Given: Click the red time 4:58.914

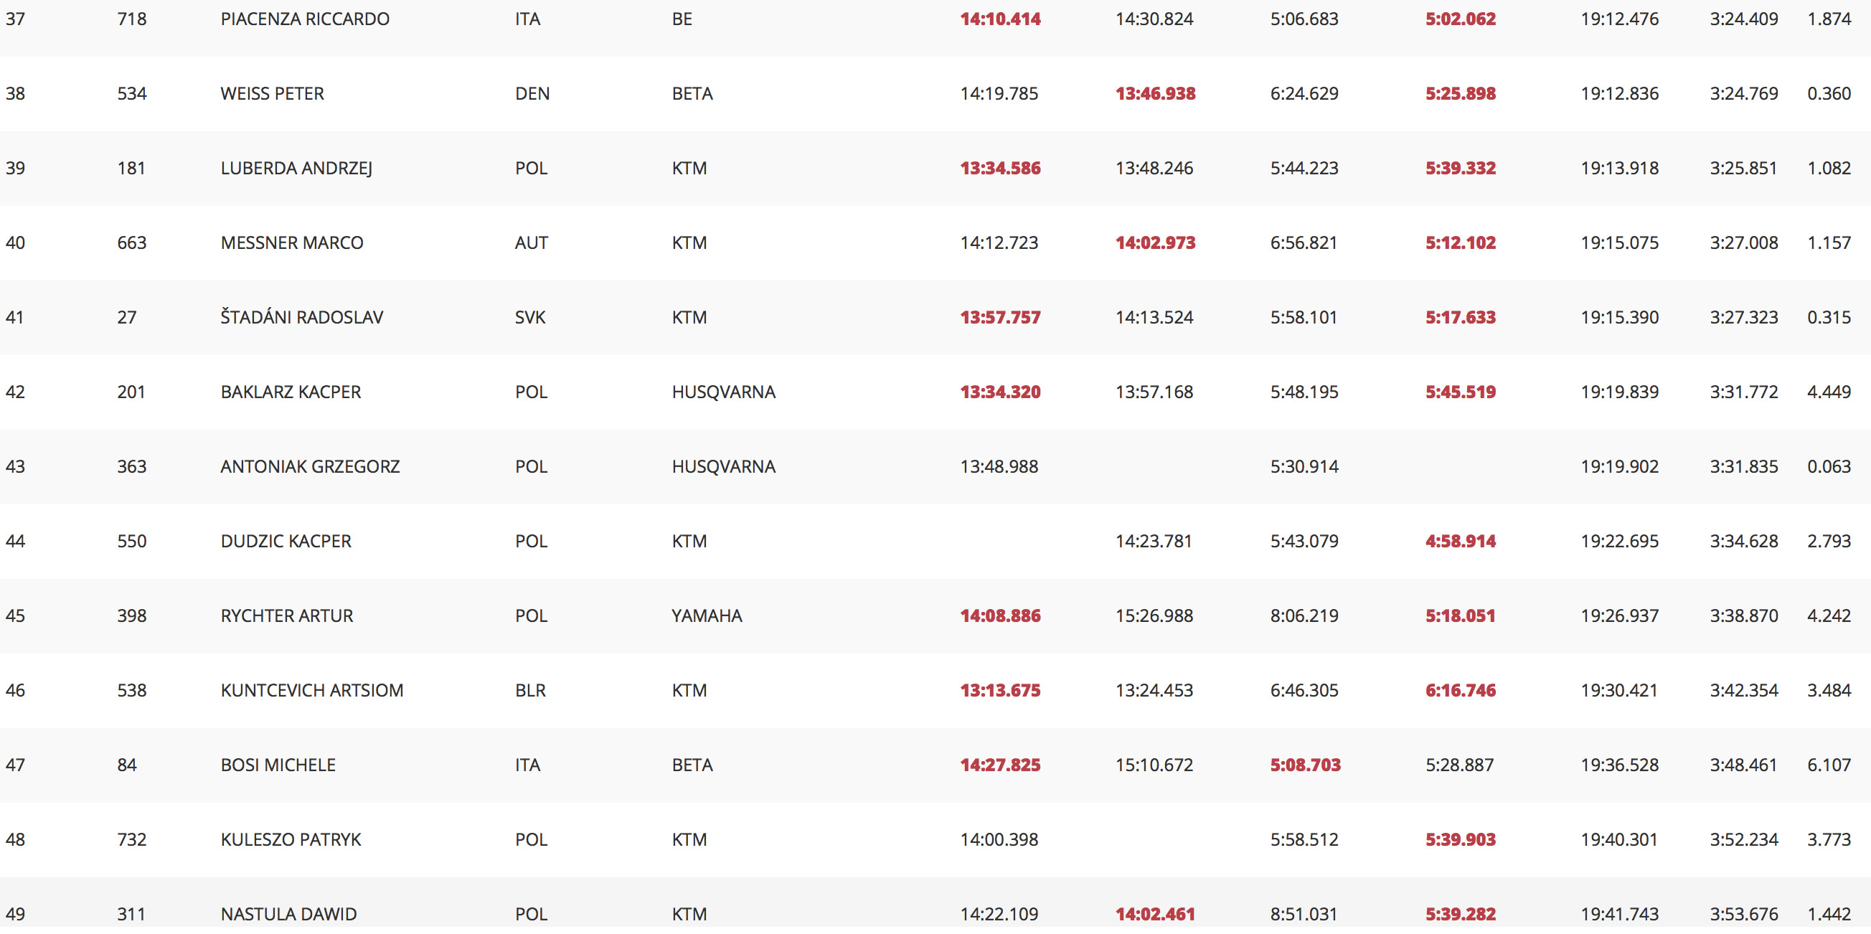Looking at the screenshot, I should pyautogui.click(x=1460, y=541).
